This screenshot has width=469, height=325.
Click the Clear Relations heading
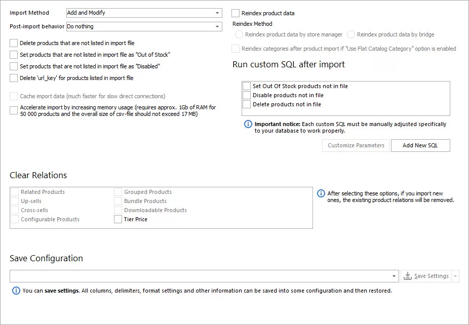38,175
